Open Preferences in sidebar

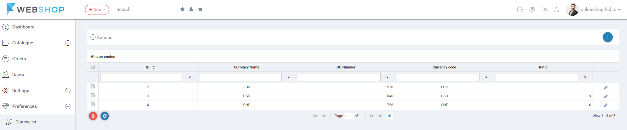point(24,106)
